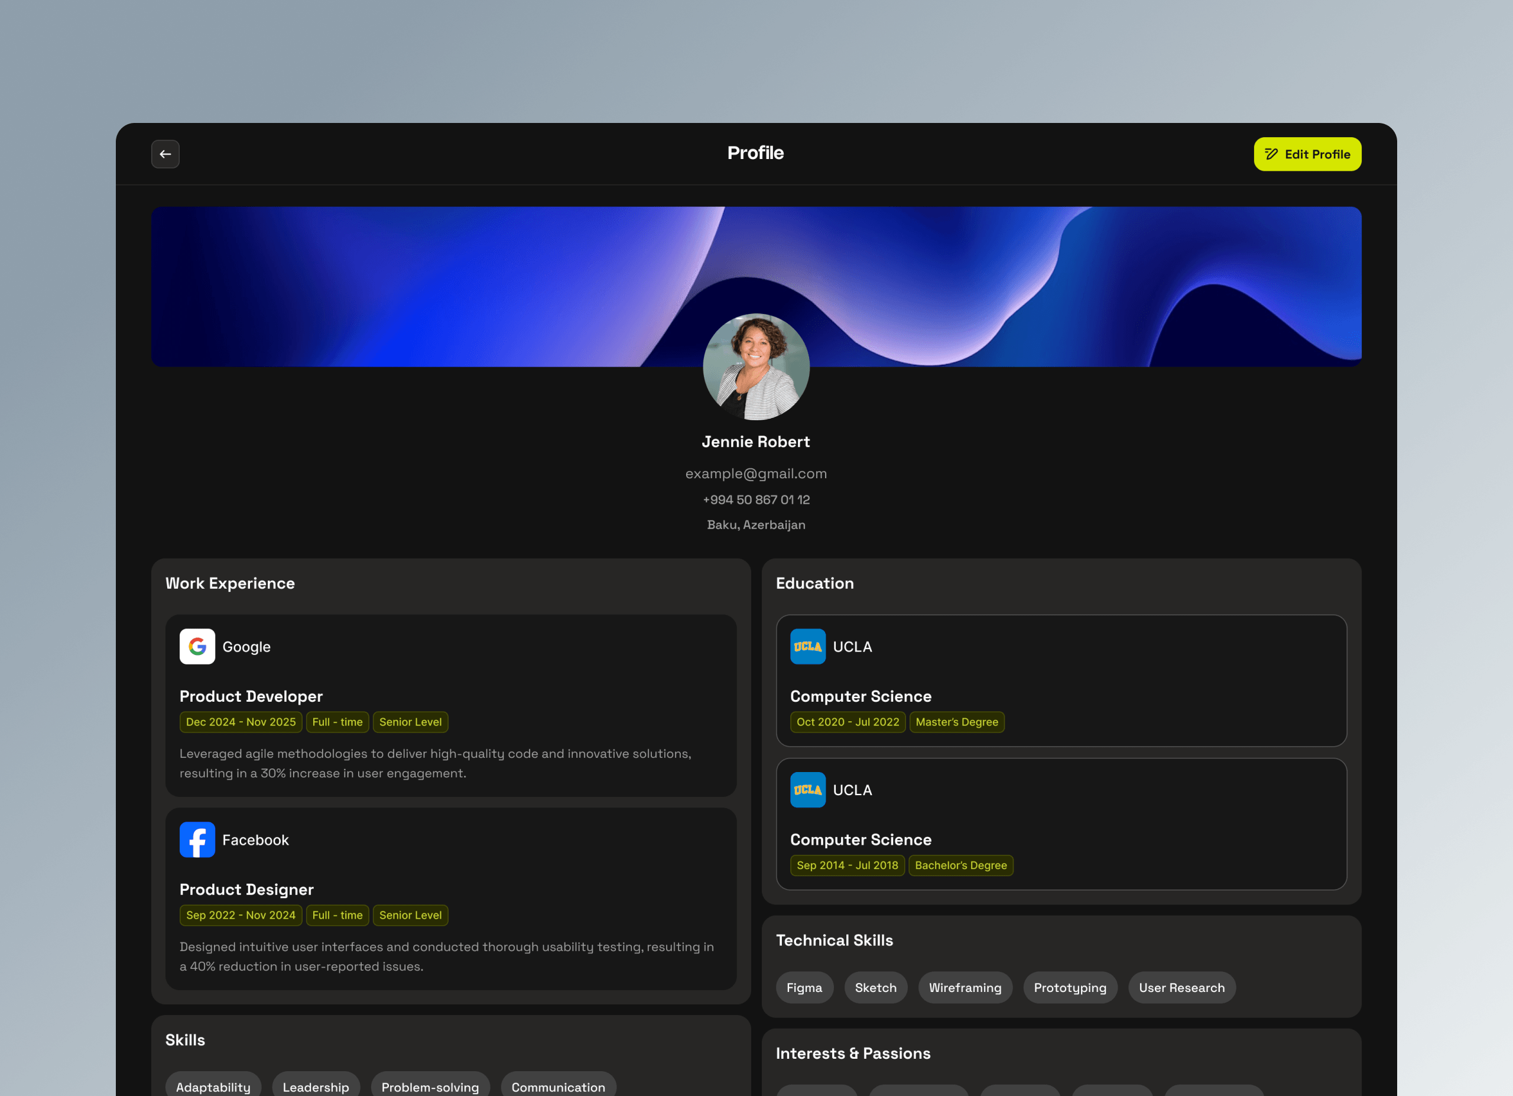Click the UCLA logo on Master's entry
The width and height of the screenshot is (1513, 1096).
pyautogui.click(x=808, y=646)
